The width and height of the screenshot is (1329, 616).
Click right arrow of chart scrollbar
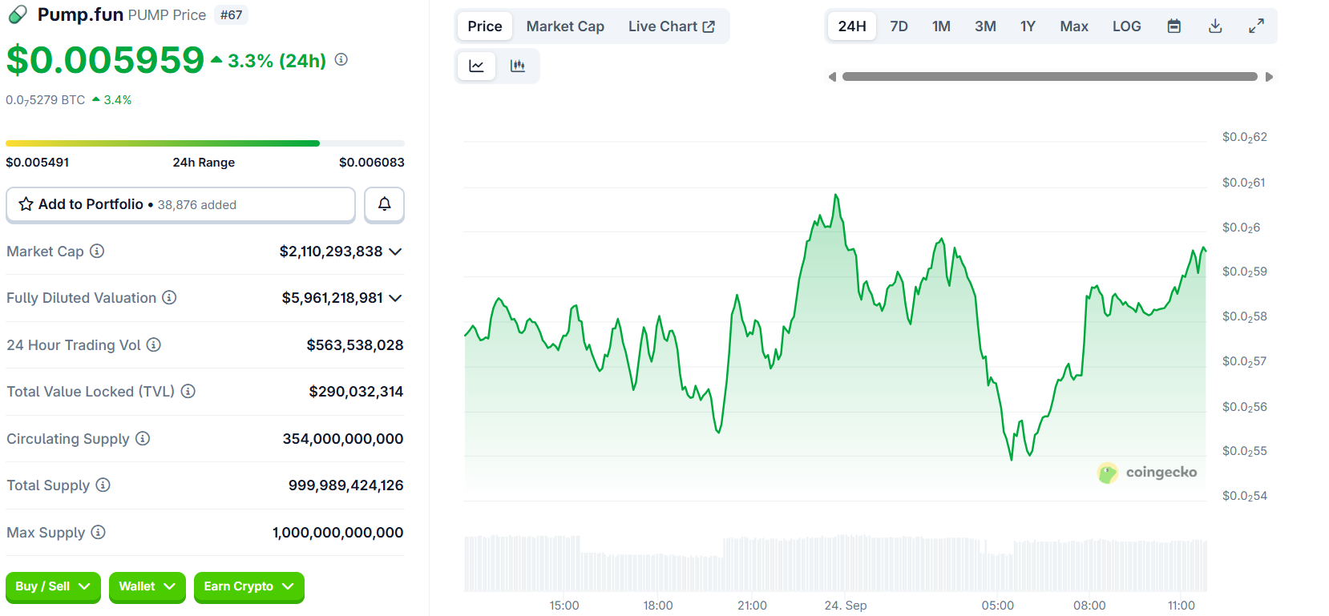tap(1269, 77)
